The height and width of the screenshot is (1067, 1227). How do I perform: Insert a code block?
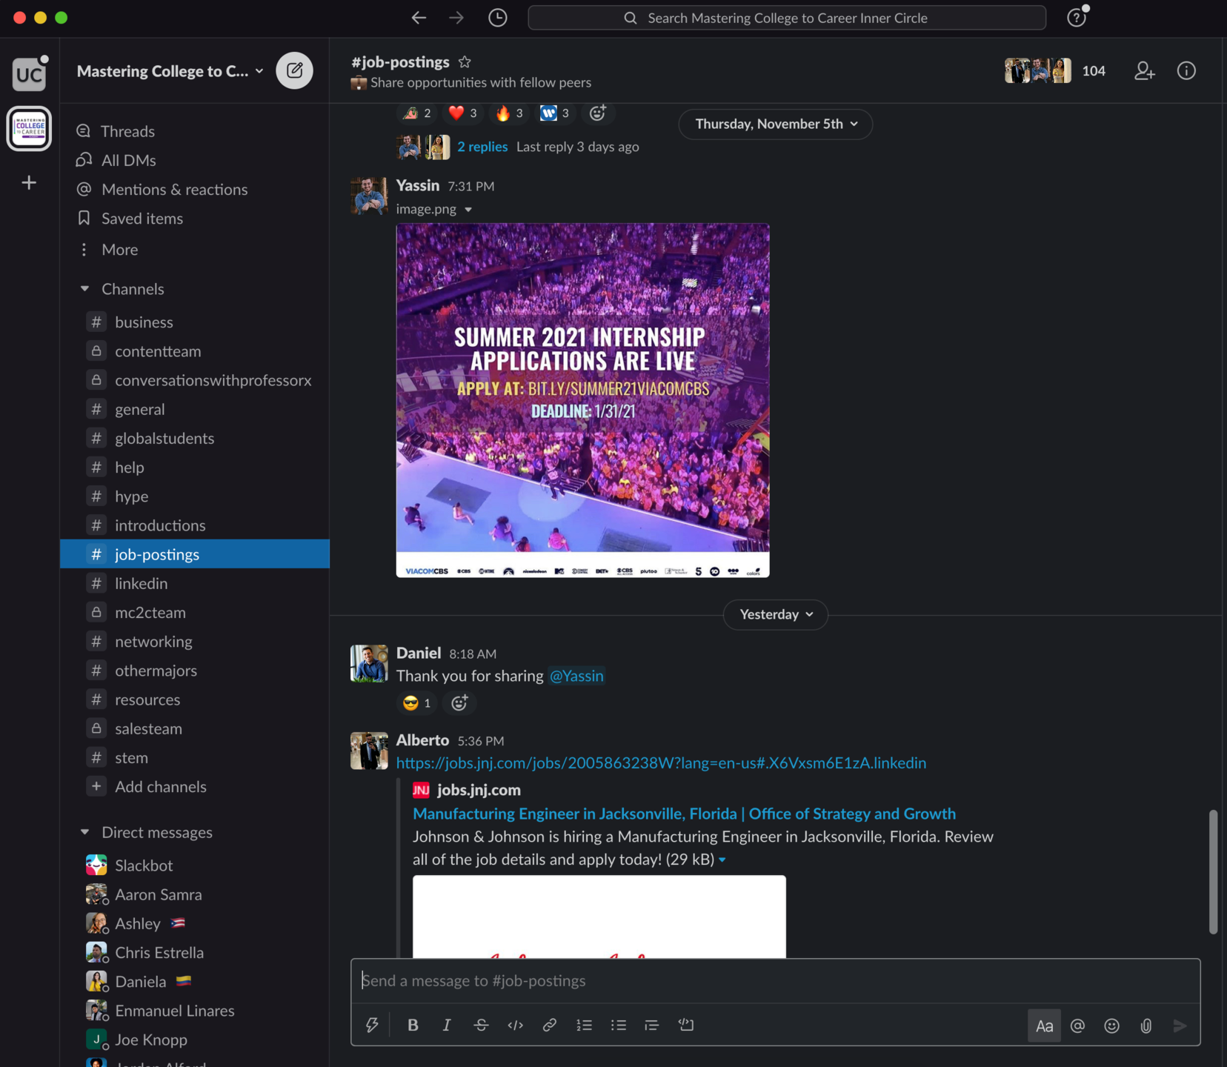point(686,1026)
